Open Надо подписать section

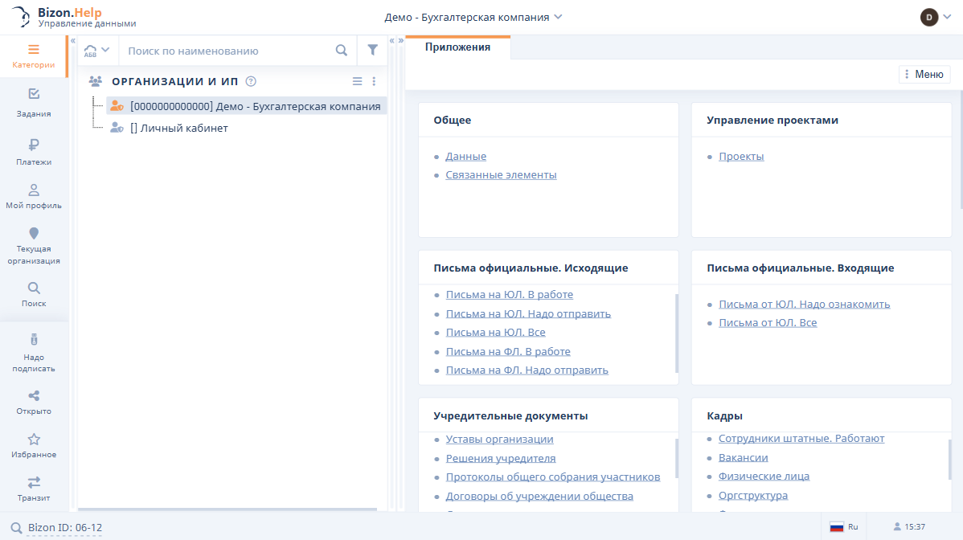34,354
